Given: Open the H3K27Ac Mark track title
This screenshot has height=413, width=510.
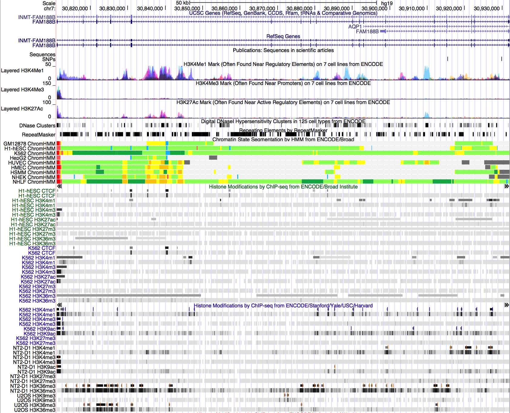Looking at the screenshot, I should (283, 102).
